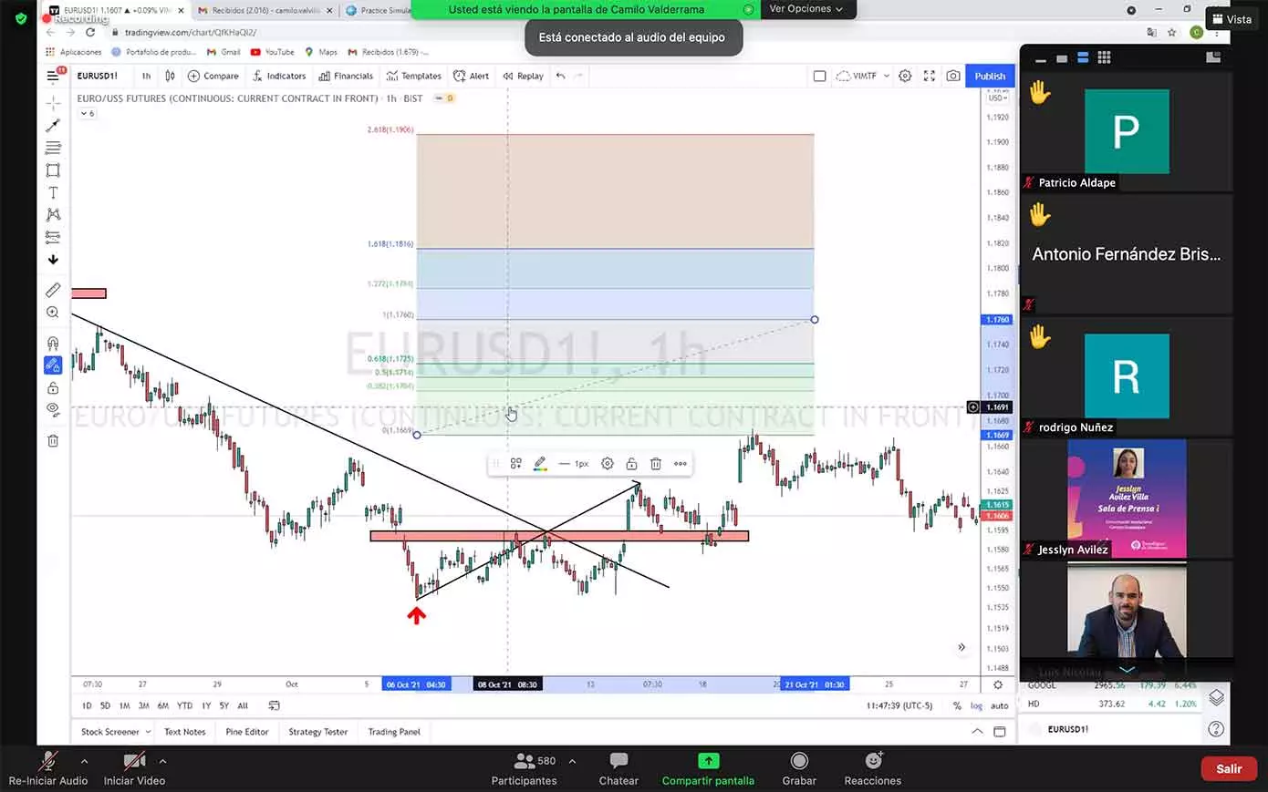The image size is (1268, 792).
Task: Open the 1h interval selector
Action: [x=146, y=76]
